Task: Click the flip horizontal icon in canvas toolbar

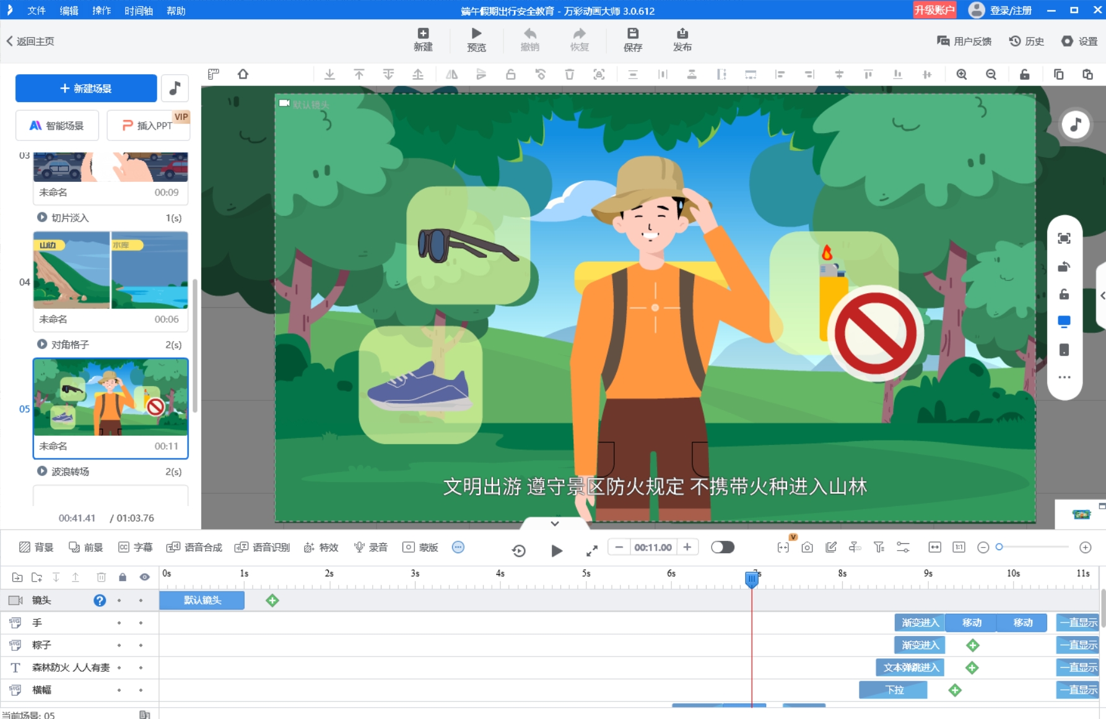Action: [x=452, y=74]
